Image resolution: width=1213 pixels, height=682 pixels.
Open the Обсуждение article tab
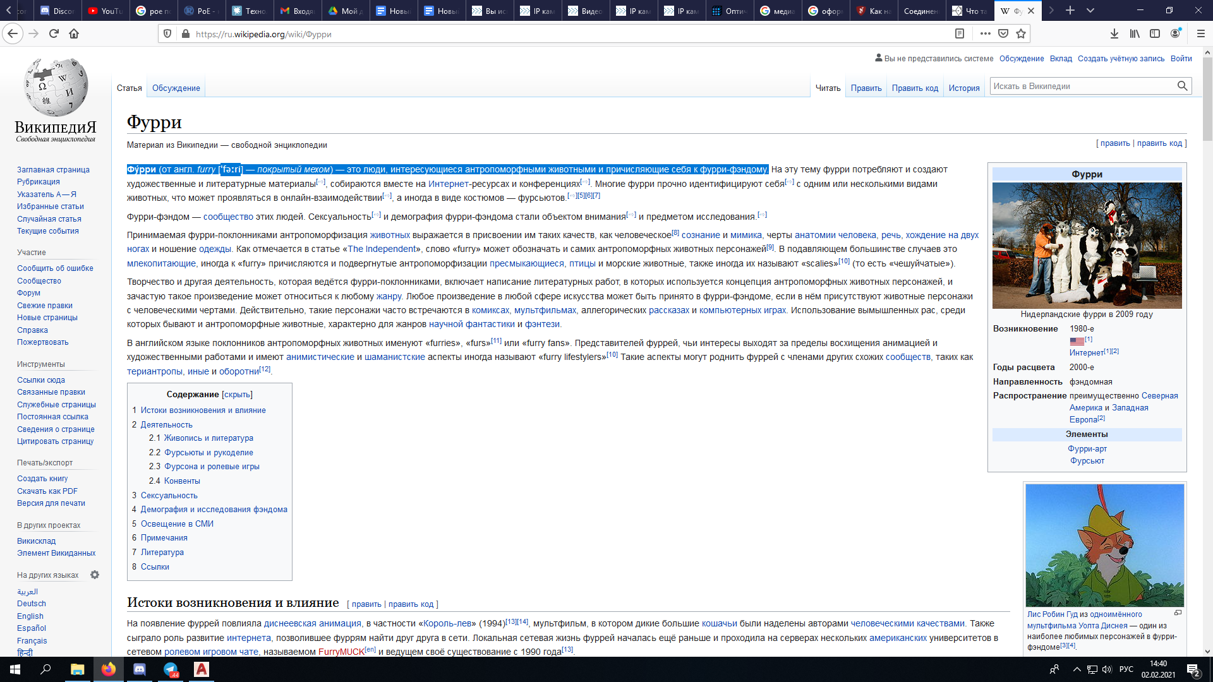[x=176, y=88]
